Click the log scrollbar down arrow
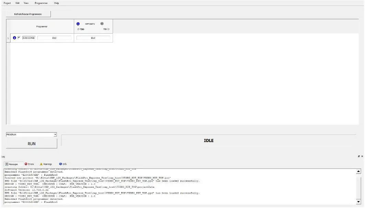The width and height of the screenshot is (365, 210). tap(358, 202)
